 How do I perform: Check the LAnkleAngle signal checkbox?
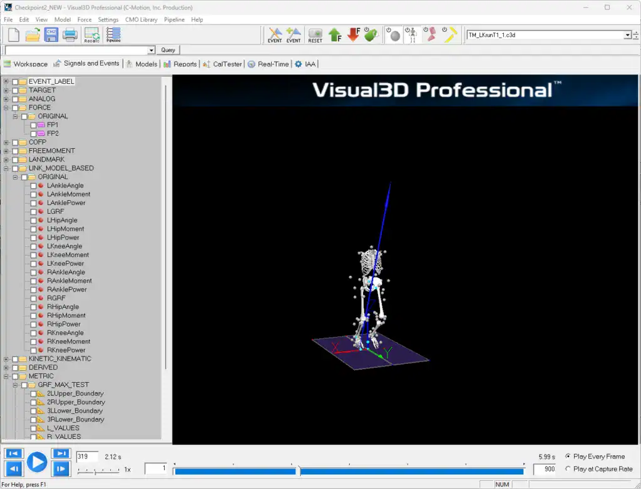[34, 186]
